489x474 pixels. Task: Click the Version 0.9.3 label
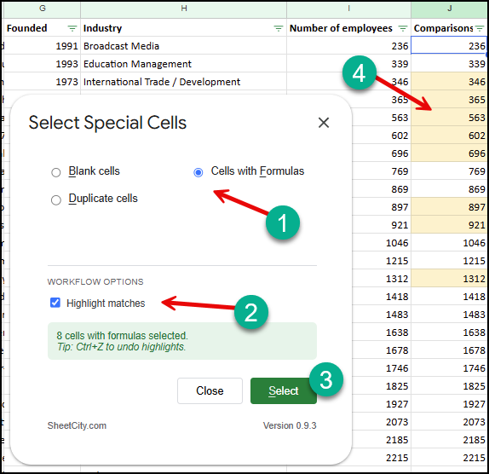pyautogui.click(x=290, y=425)
